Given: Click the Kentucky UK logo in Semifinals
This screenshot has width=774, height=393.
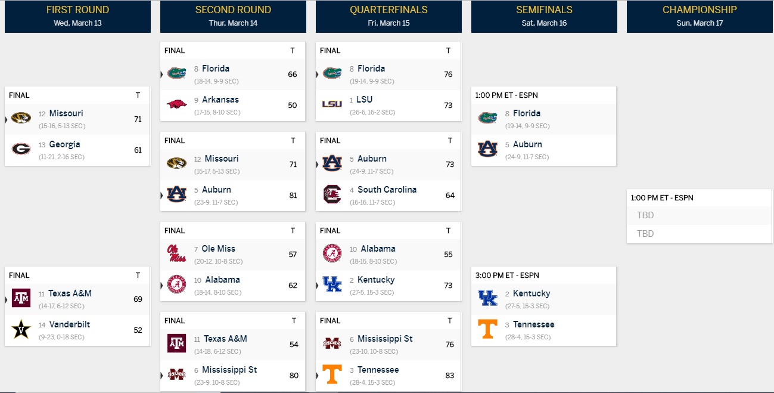Looking at the screenshot, I should (487, 298).
